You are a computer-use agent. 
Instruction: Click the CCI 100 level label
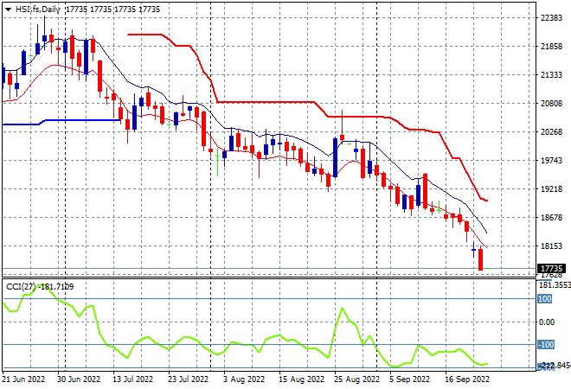tap(545, 299)
